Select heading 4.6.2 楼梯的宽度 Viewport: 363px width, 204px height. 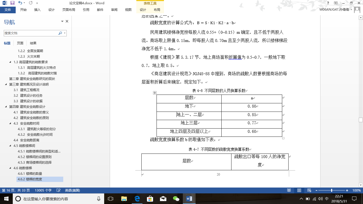tap(40, 179)
